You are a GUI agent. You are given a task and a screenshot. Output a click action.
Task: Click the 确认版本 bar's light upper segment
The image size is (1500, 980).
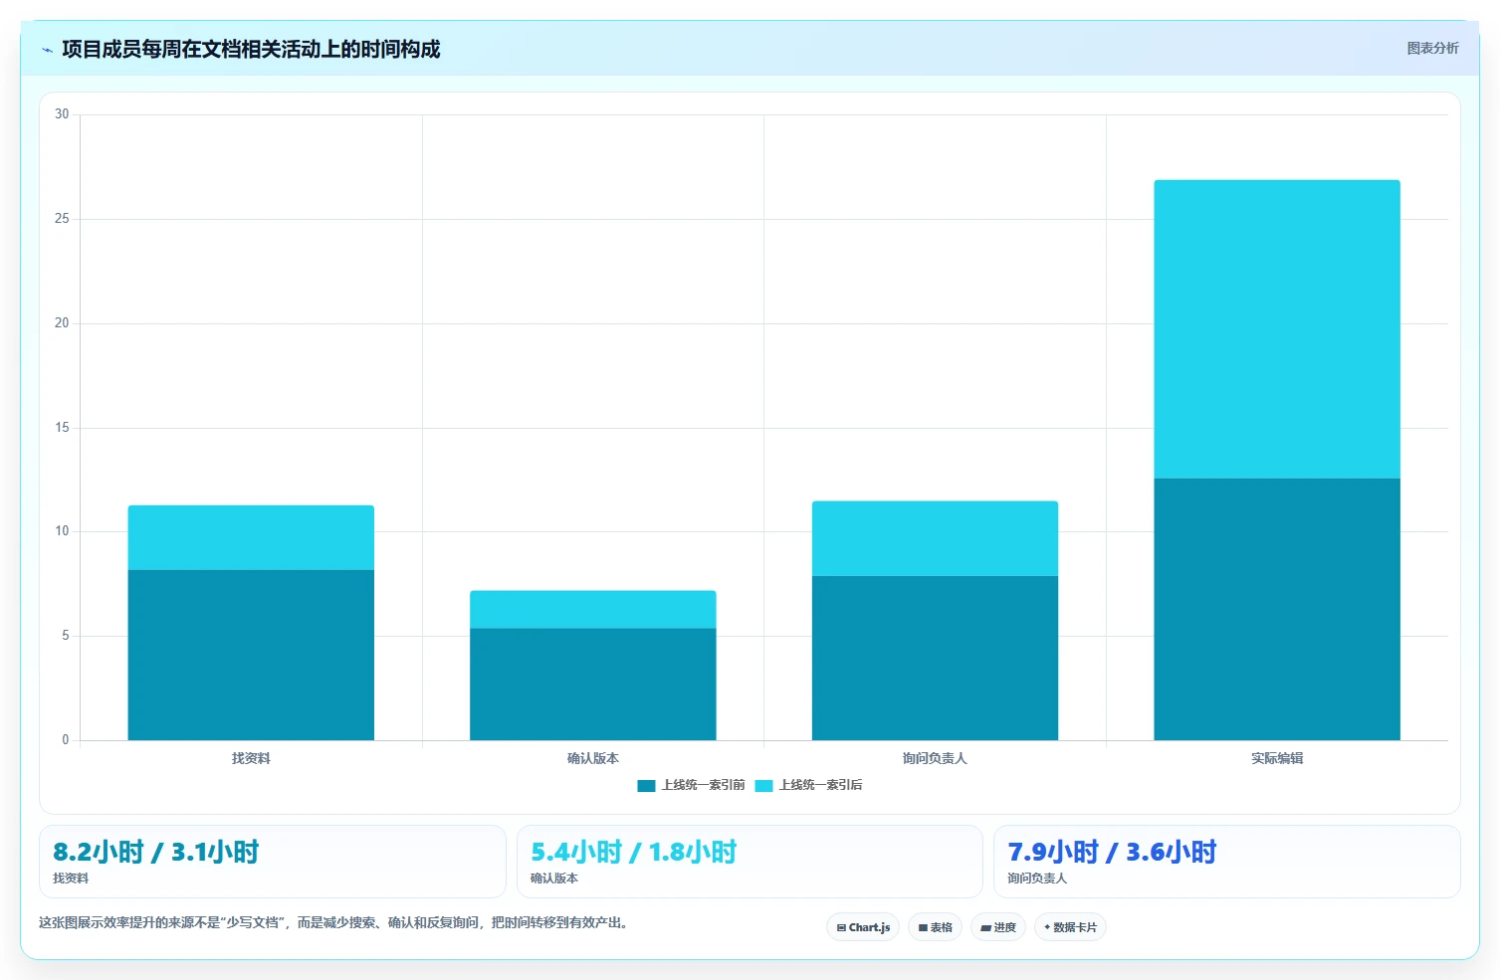[x=593, y=609]
